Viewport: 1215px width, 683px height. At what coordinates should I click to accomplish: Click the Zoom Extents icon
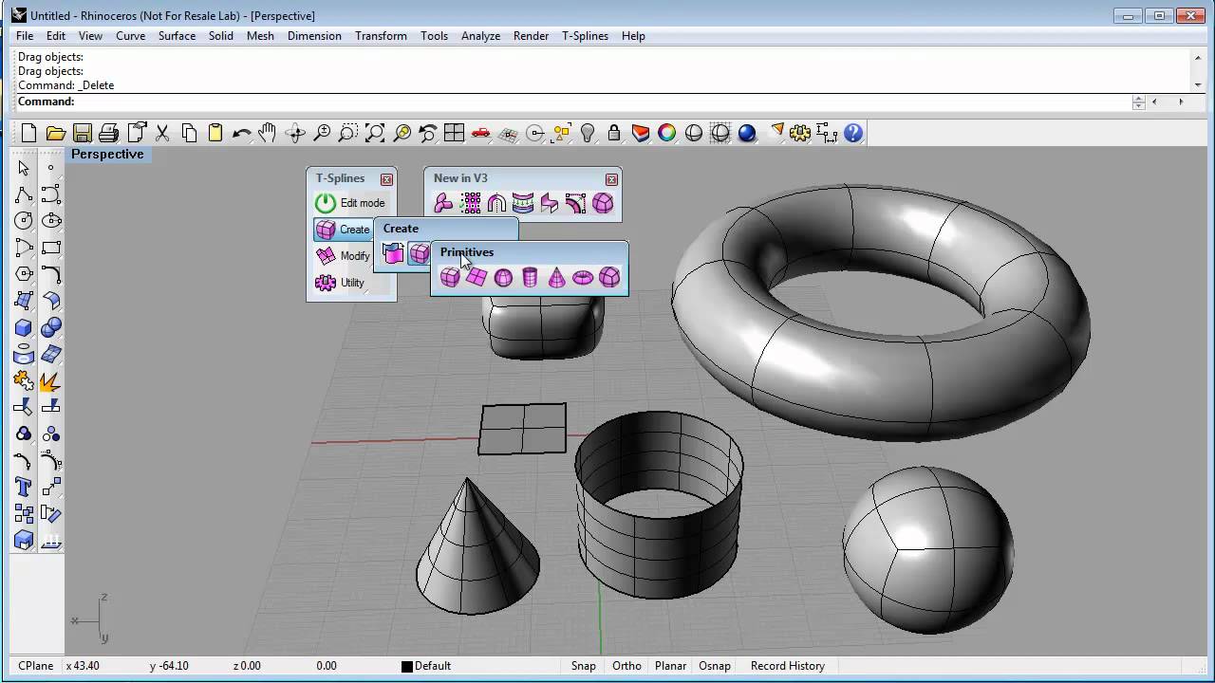[x=375, y=133]
